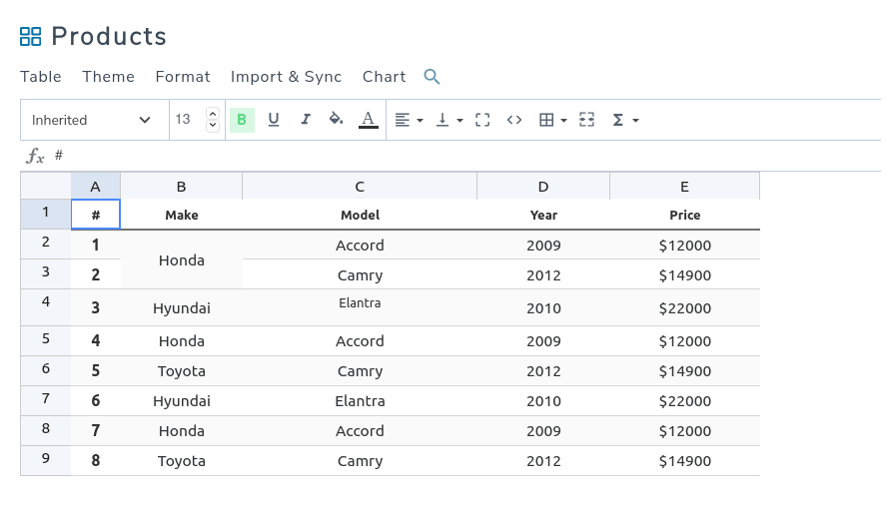Expand the sigma functions dropdown arrow
Viewport: 891px width, 513px height.
pos(636,121)
